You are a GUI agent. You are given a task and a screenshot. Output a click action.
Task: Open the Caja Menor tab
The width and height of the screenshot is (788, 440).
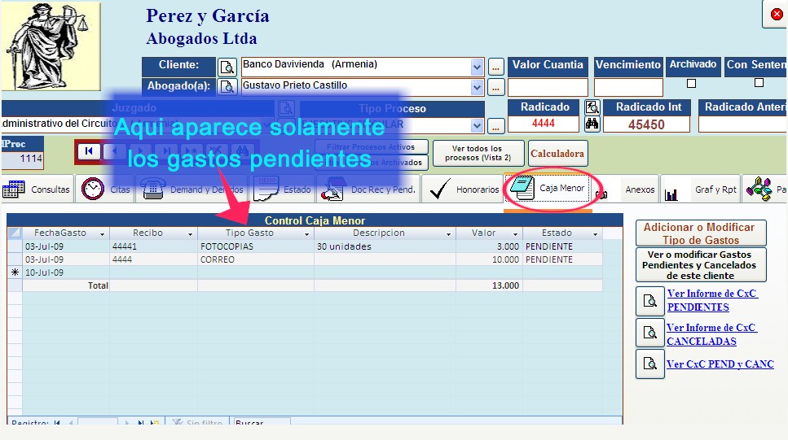pos(548,188)
